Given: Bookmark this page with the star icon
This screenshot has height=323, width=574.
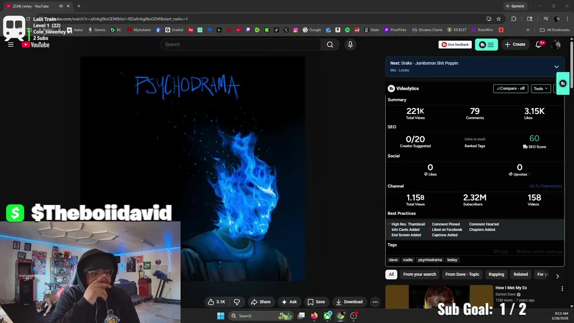Looking at the screenshot, I should point(499,19).
